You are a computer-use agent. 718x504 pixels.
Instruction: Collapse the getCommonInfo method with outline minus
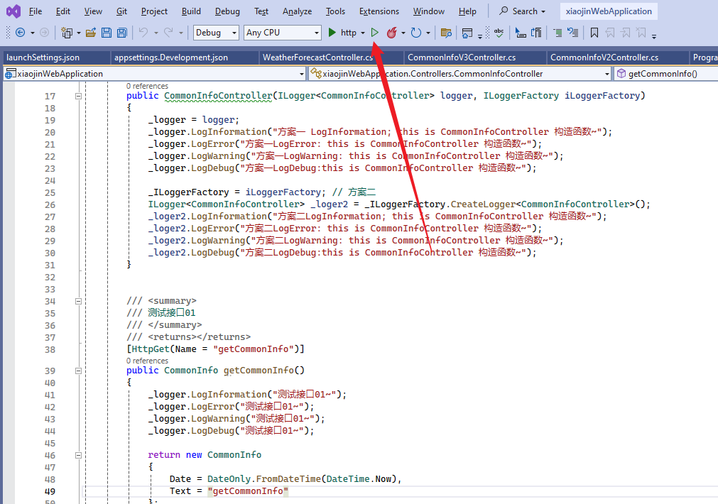point(77,370)
